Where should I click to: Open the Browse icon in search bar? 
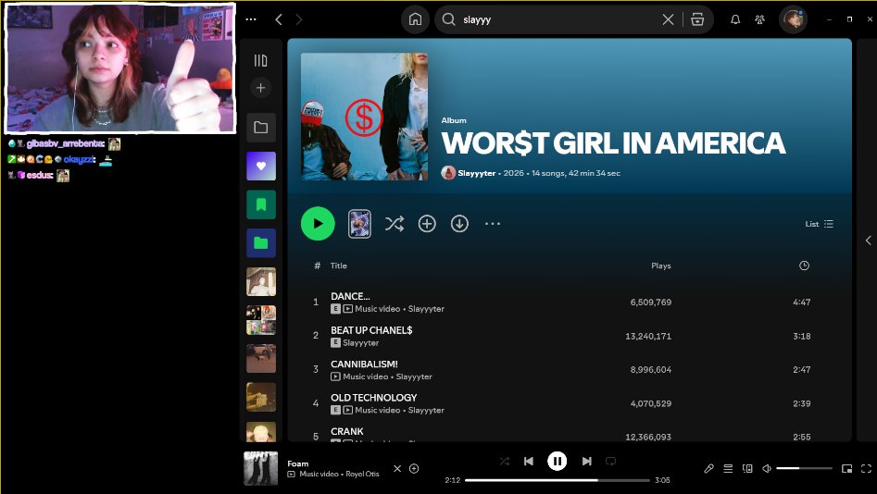click(x=697, y=19)
